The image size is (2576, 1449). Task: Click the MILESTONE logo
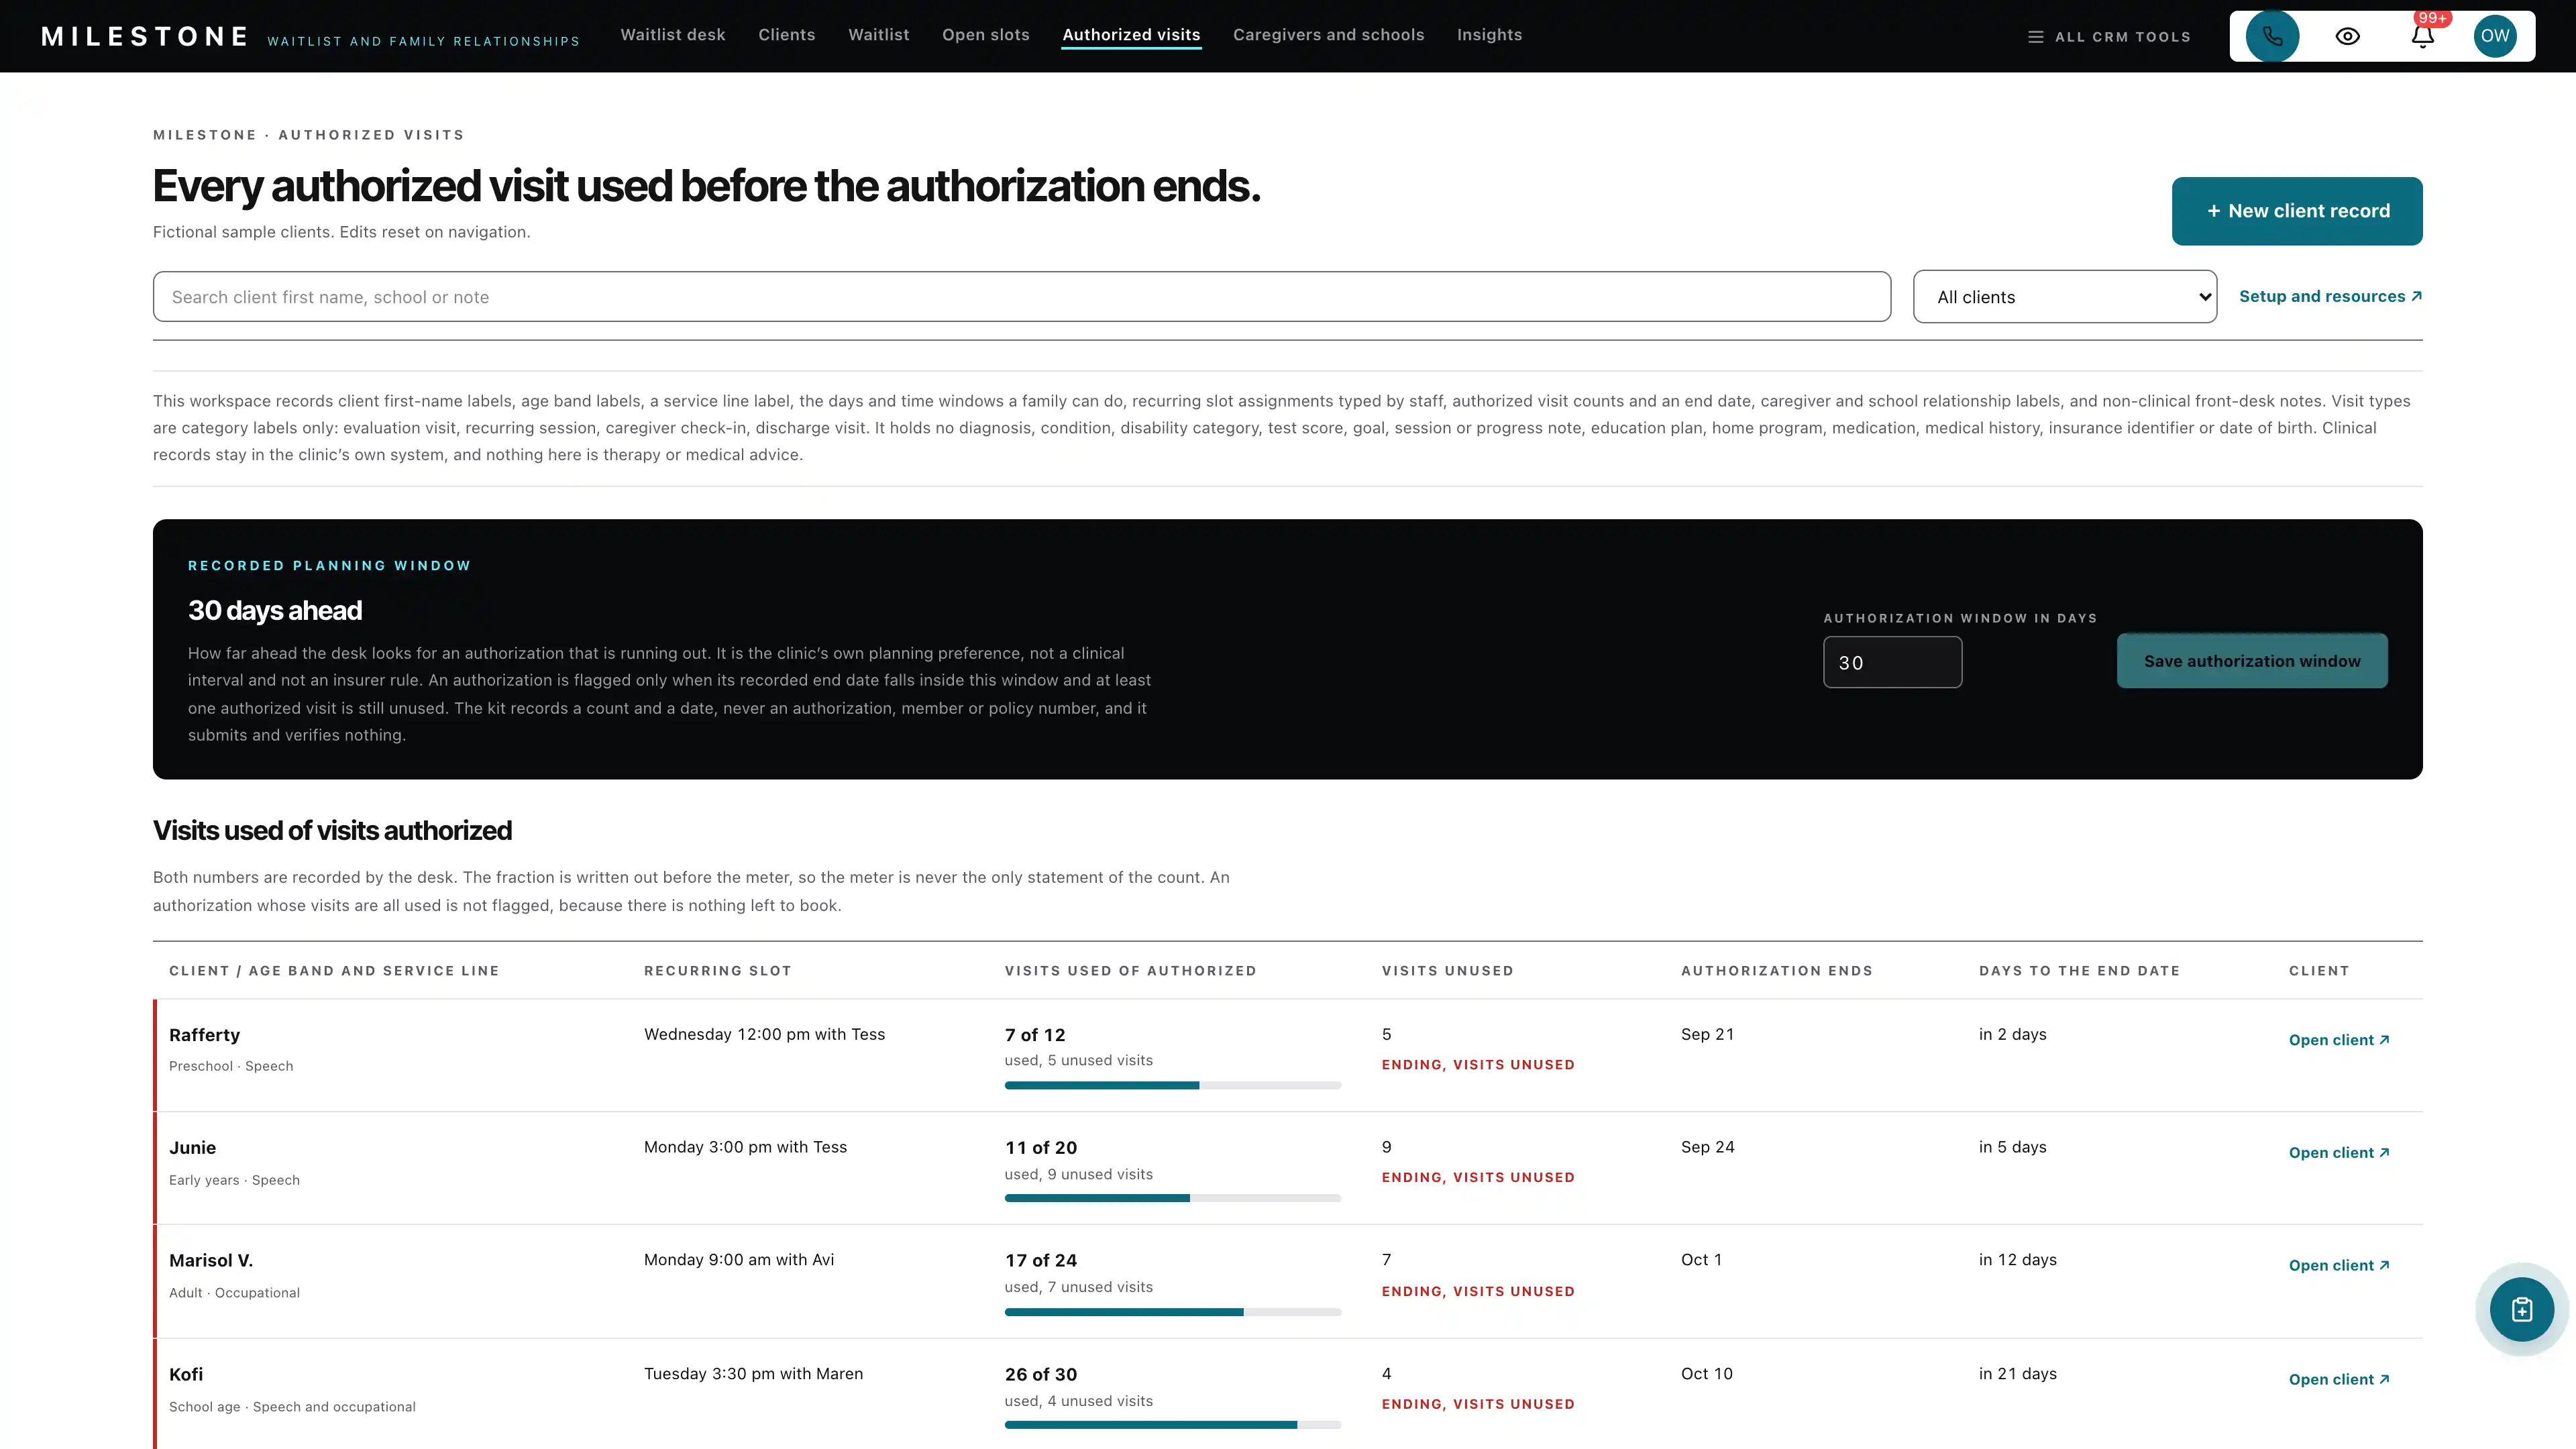[x=145, y=36]
